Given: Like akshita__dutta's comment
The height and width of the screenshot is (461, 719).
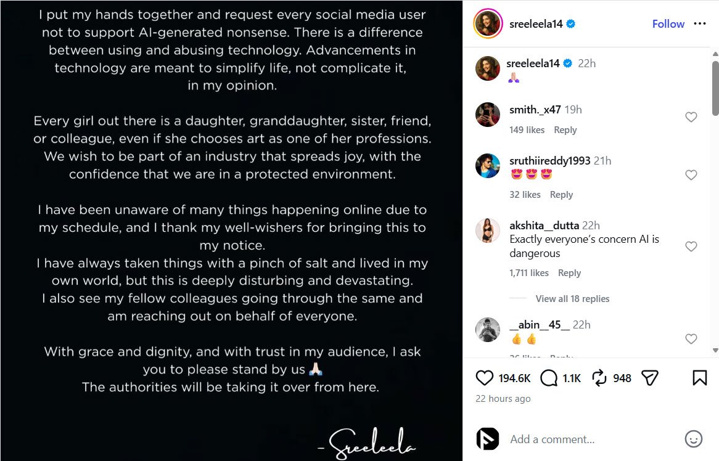Looking at the screenshot, I should pyautogui.click(x=691, y=247).
